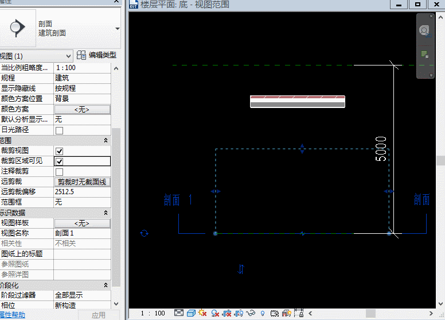Toggle Shadows icon in view control bar
Viewport: 445px width, 320px height.
[215, 313]
